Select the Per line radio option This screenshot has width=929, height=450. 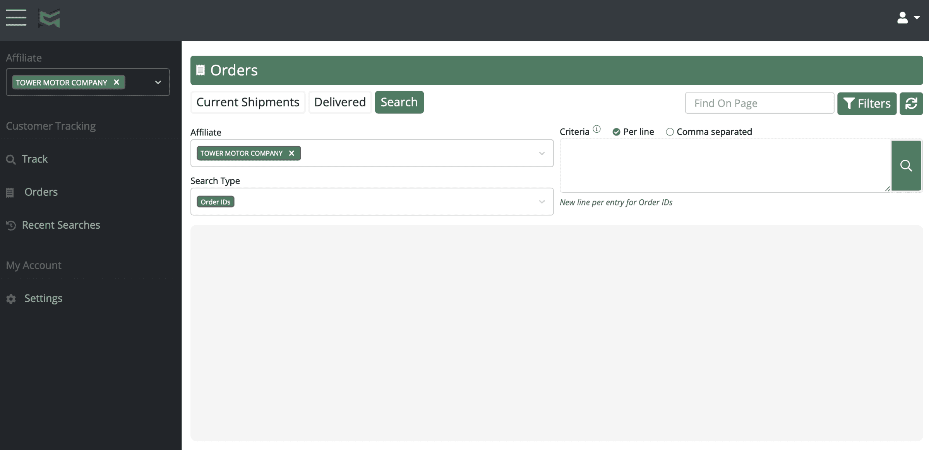coord(616,132)
